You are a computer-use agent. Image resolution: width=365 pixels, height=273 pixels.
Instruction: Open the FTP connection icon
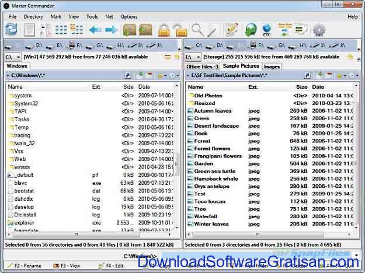pos(266,30)
